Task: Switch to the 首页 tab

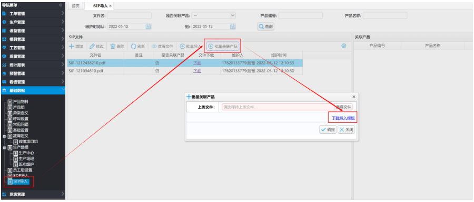Action: tap(75, 6)
